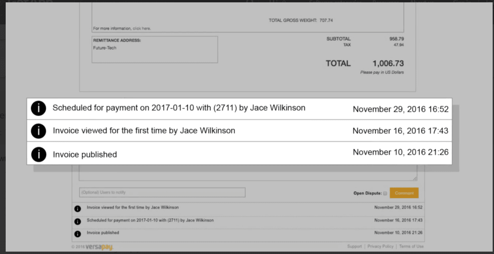494x254 pixels.
Task: Click the "Users to notify" input field
Action: (x=162, y=192)
